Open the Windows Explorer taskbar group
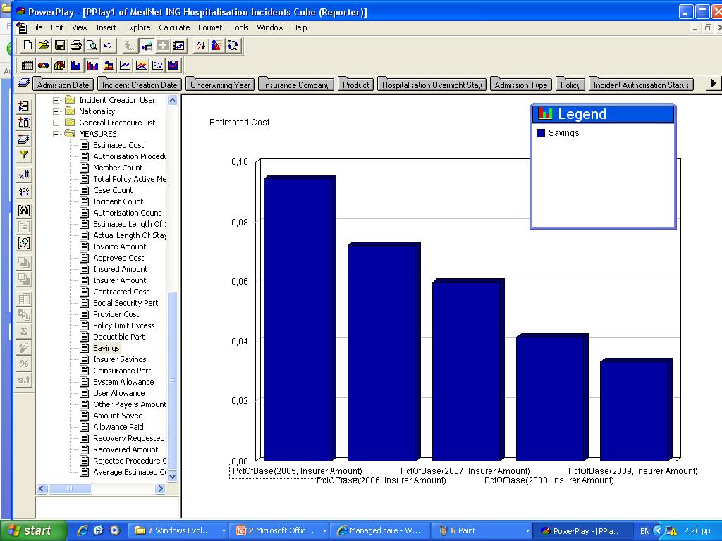Viewport: 722px width, 541px height. (x=178, y=530)
